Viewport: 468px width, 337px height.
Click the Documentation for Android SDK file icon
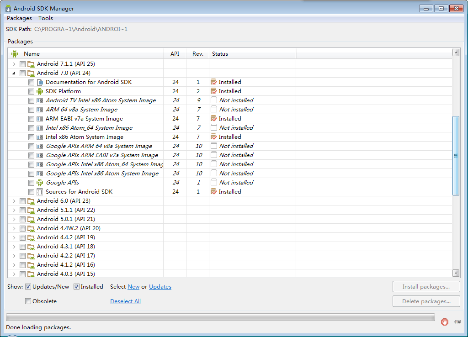coord(40,82)
